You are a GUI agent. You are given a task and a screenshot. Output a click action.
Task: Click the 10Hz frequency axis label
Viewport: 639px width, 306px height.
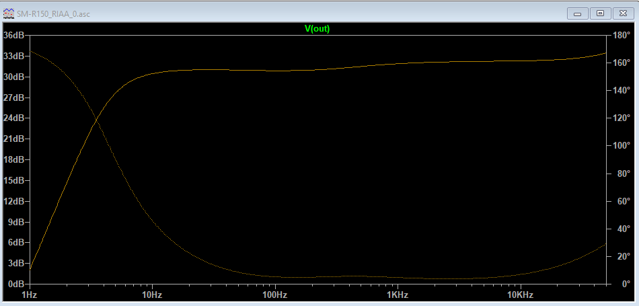tap(153, 295)
